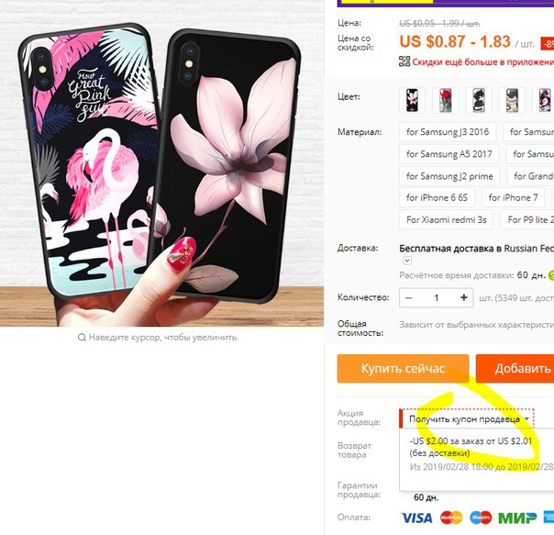
Task: Expand the delivery options chevron
Action: pos(407,261)
